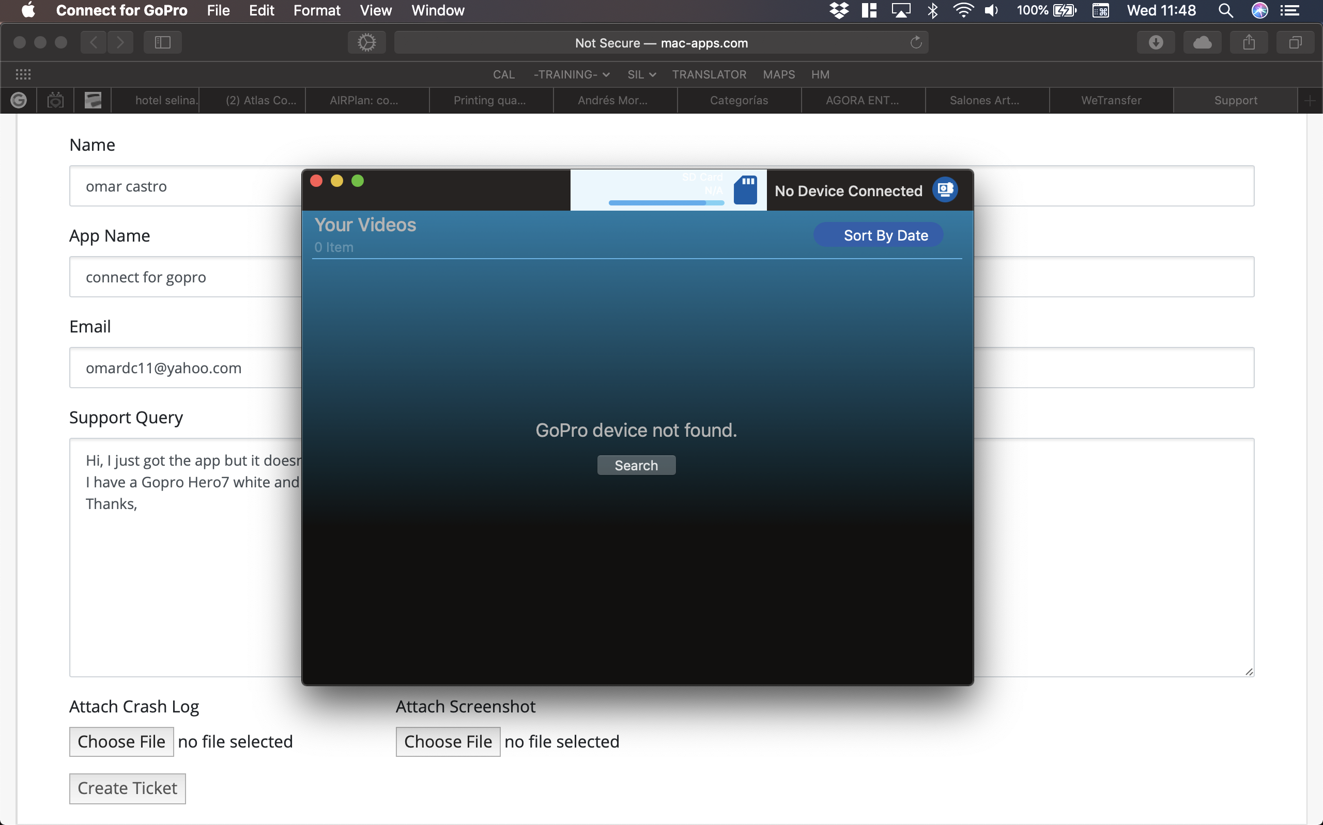
Task: Click the volume speaker menu bar icon
Action: pos(992,10)
